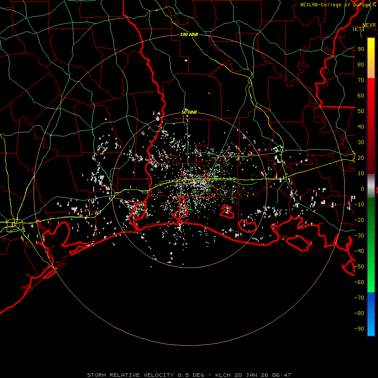Image resolution: width=378 pixels, height=378 pixels.
Task: Click the -20 value on the velocity scale
Action: pyautogui.click(x=359, y=220)
